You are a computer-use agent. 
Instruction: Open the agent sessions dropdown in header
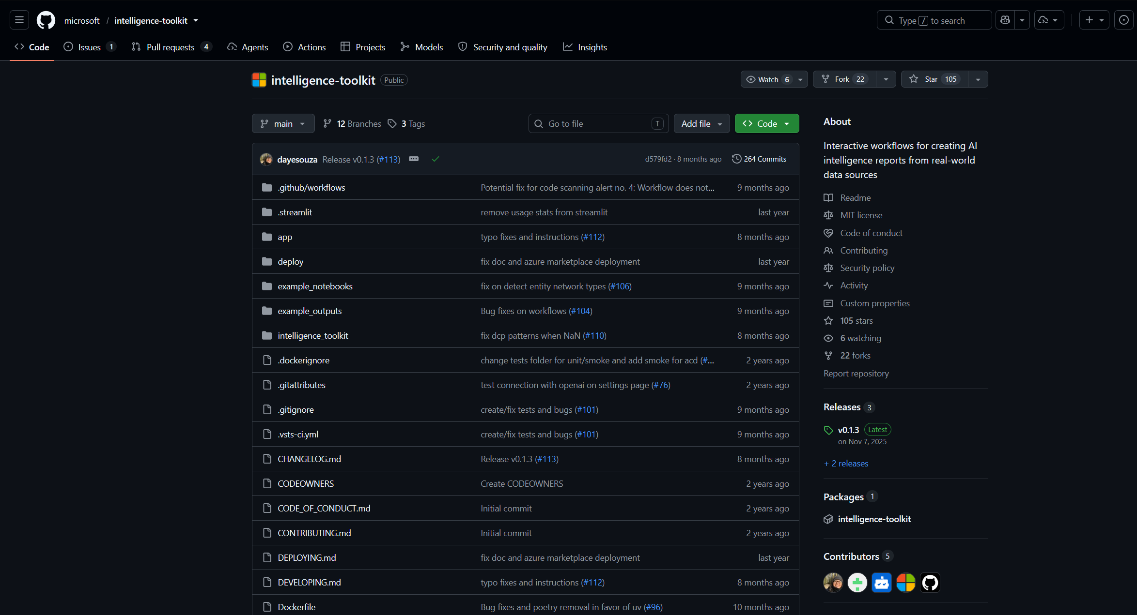pyautogui.click(x=1049, y=20)
